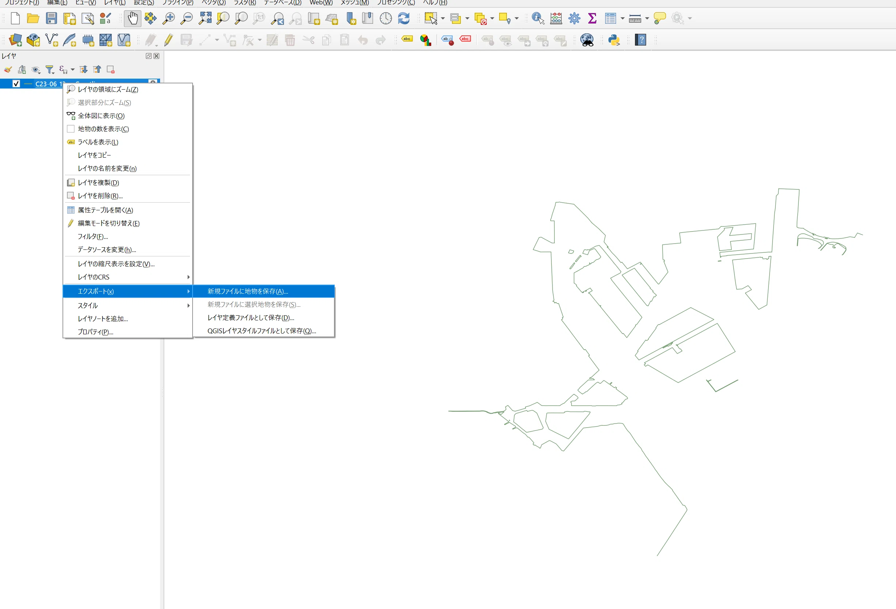Click the Help question mark icon
The width and height of the screenshot is (896, 609).
[640, 40]
